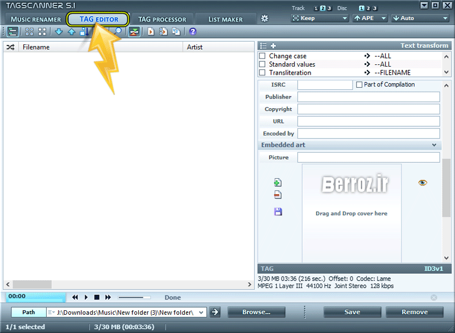This screenshot has width=455, height=333.
Task: Save embedded cover with floppy disk icon
Action: (x=278, y=211)
